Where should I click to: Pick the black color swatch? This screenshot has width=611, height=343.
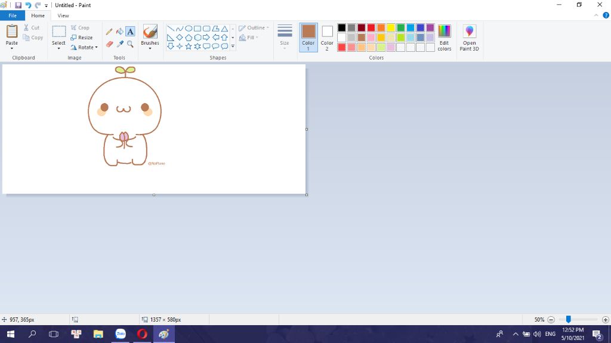[x=342, y=27]
